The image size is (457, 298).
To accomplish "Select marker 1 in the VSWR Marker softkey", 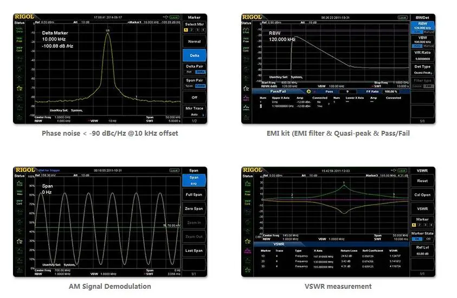I will click(414, 225).
